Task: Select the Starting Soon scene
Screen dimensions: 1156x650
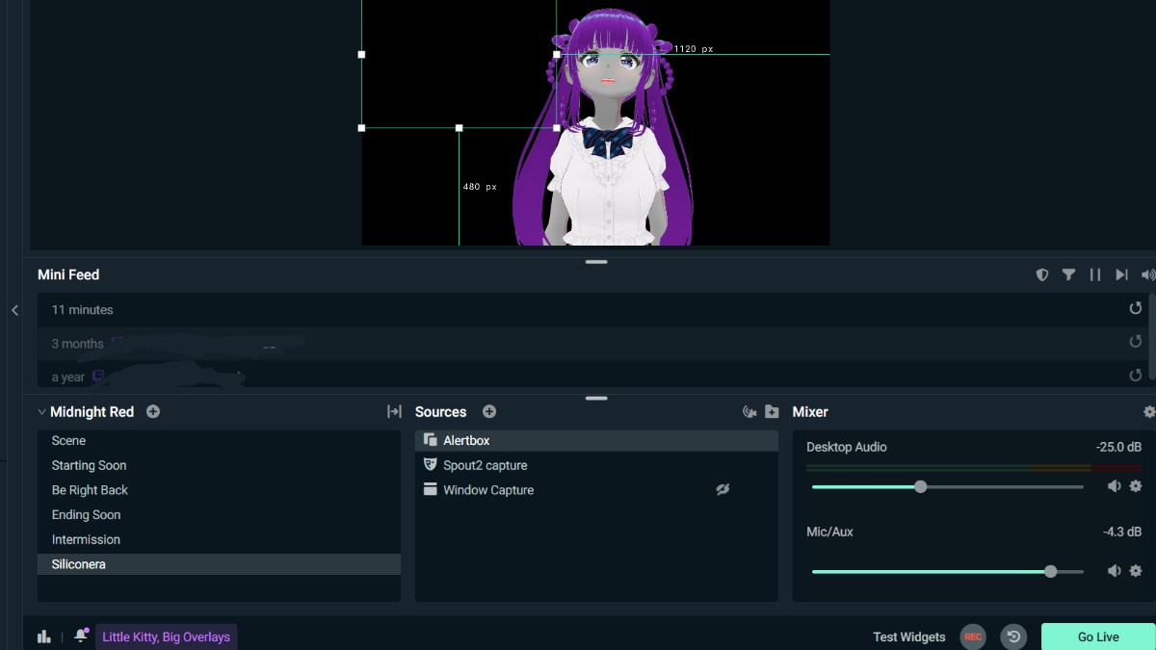Action: click(x=89, y=465)
